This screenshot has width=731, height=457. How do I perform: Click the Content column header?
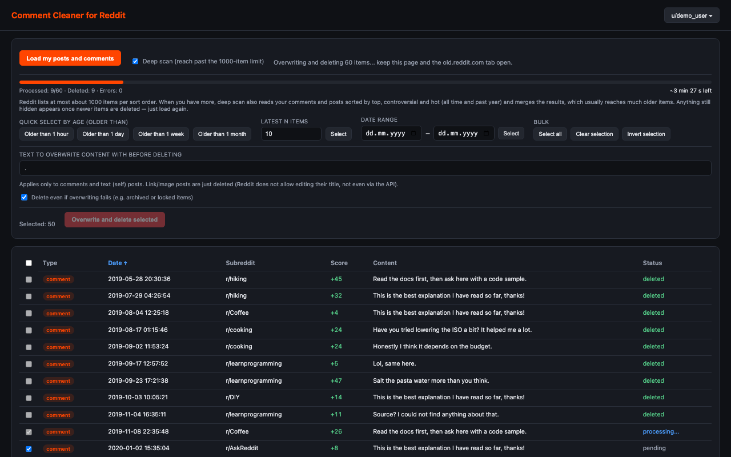385,263
